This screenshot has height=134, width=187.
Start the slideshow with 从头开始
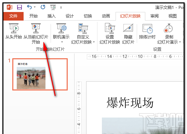click(x=14, y=31)
